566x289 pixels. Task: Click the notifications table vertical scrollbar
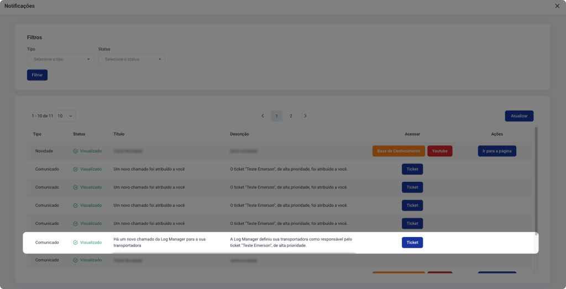(x=536, y=182)
